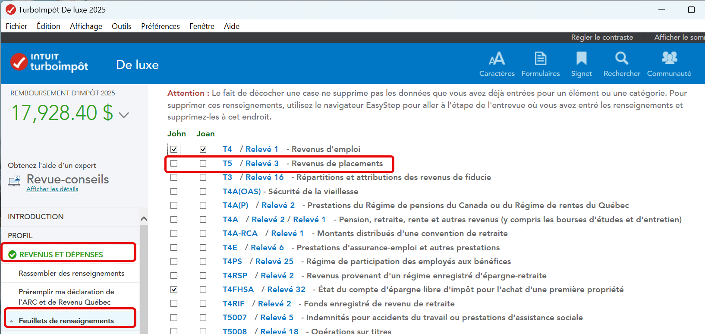Open the T4A-RCA form link
The image size is (705, 334).
(x=240, y=233)
